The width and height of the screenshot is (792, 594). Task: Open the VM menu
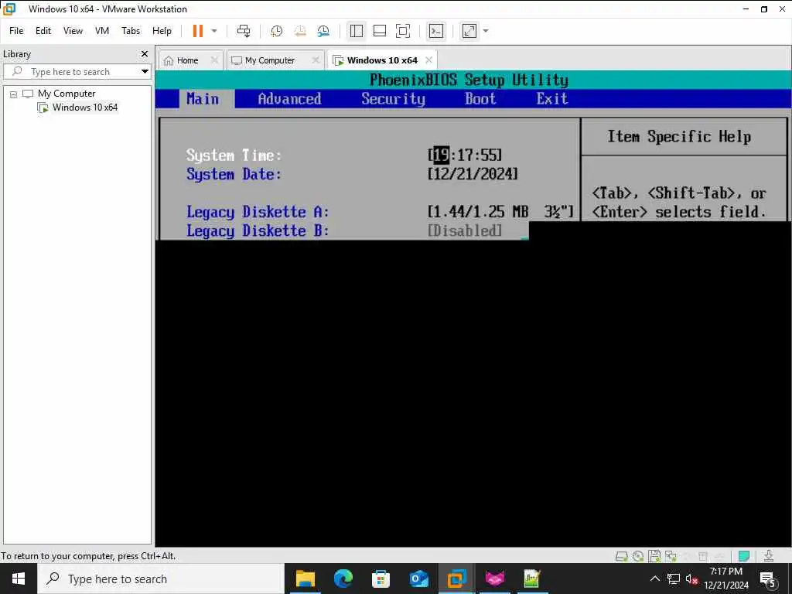click(x=102, y=31)
